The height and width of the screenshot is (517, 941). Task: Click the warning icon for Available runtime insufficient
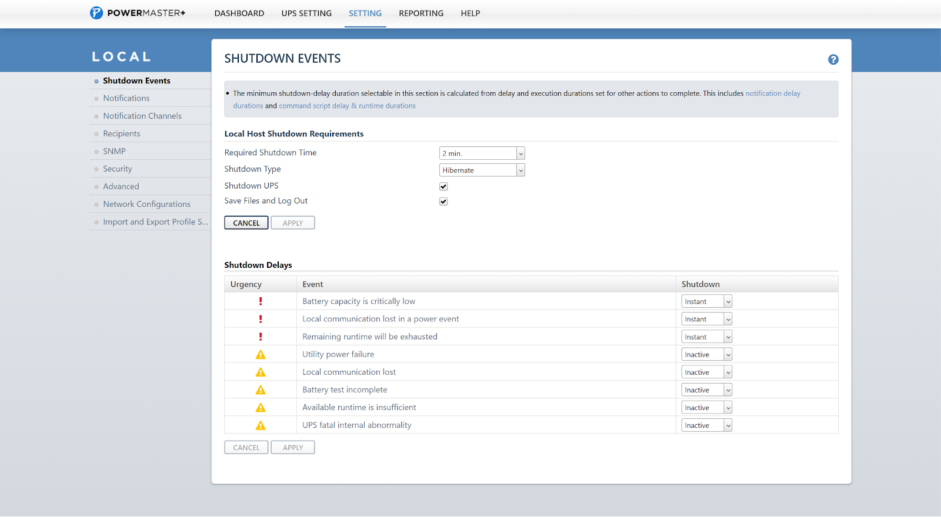(x=261, y=408)
